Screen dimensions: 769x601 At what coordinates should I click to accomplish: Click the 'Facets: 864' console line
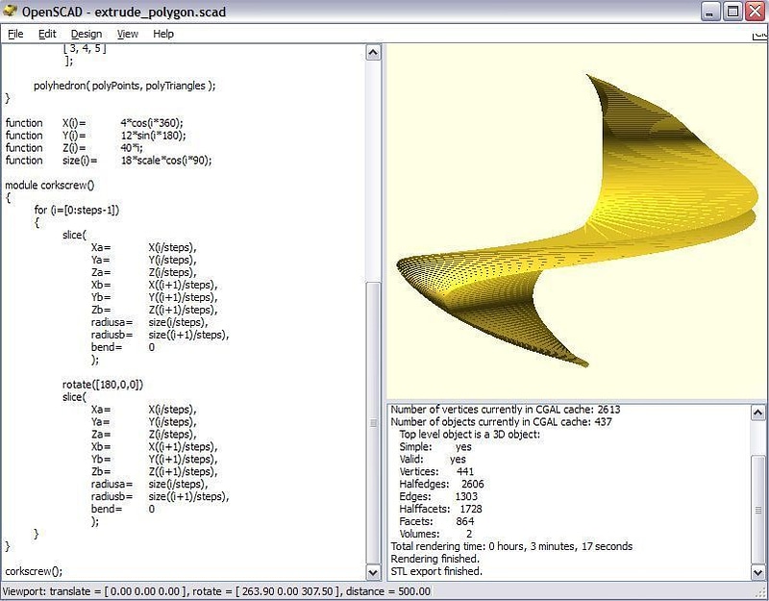(x=436, y=521)
